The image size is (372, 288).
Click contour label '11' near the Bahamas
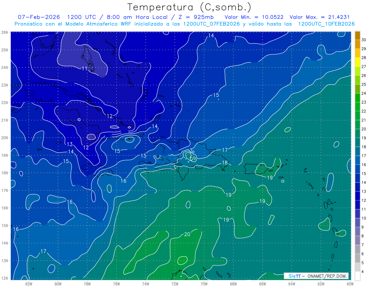tap(85, 69)
